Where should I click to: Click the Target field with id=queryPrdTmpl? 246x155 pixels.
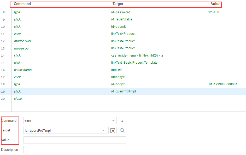pyautogui.click(x=65, y=130)
